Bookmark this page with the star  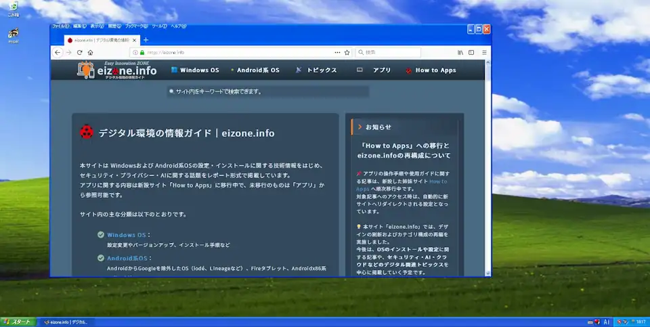pos(347,53)
